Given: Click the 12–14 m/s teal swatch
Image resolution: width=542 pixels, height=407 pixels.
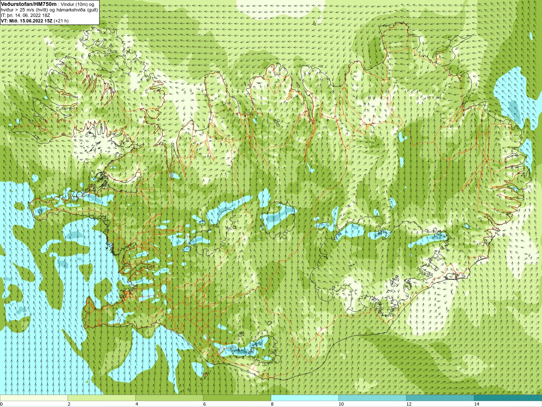Looking at the screenshot, I should click(440, 398).
